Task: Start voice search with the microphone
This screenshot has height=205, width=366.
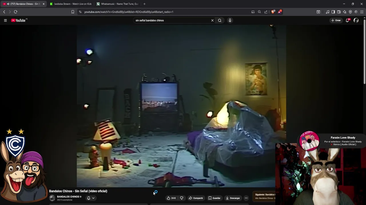Action: point(230,20)
